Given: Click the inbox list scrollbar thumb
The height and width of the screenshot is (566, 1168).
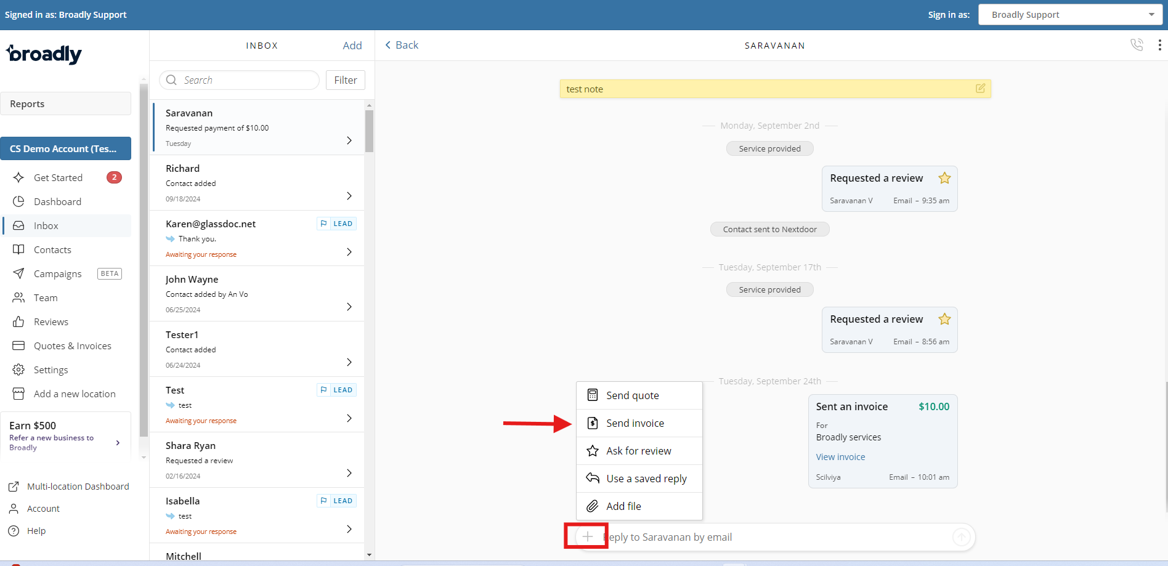Looking at the screenshot, I should (x=369, y=131).
